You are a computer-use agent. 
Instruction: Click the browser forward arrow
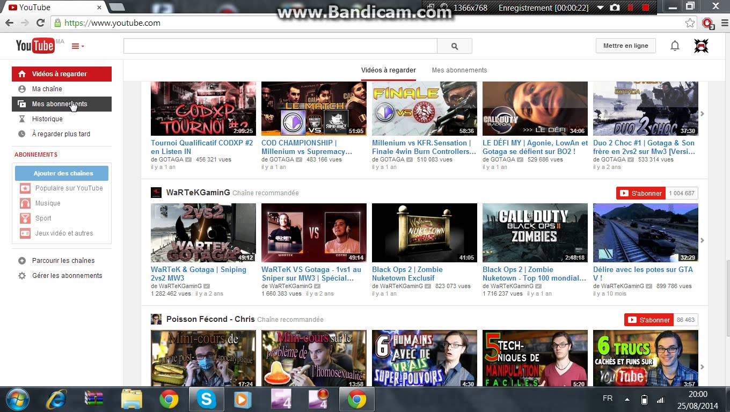(25, 23)
